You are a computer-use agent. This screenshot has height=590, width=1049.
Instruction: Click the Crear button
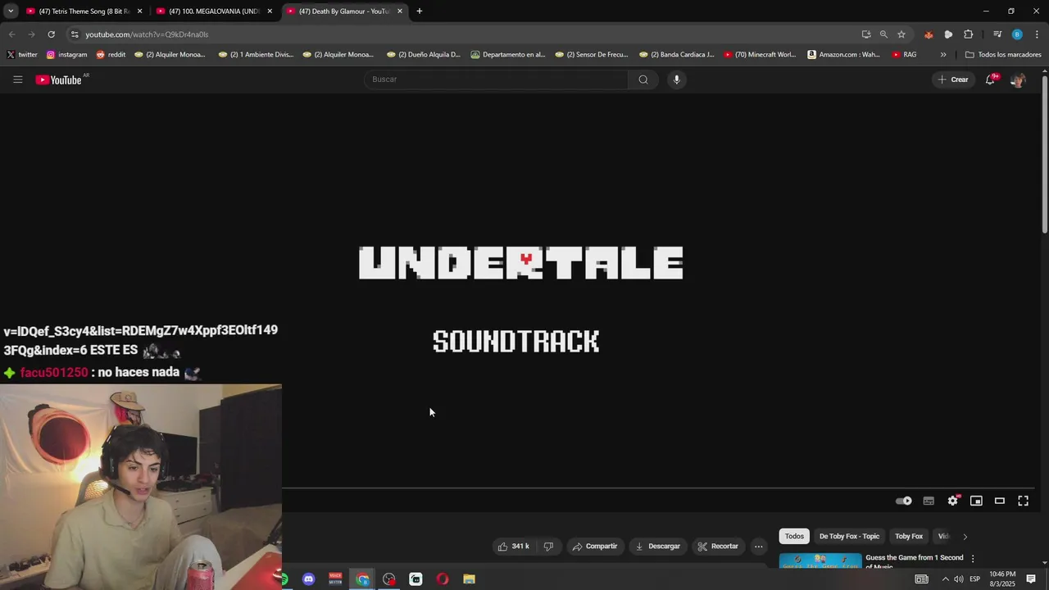[x=953, y=79]
